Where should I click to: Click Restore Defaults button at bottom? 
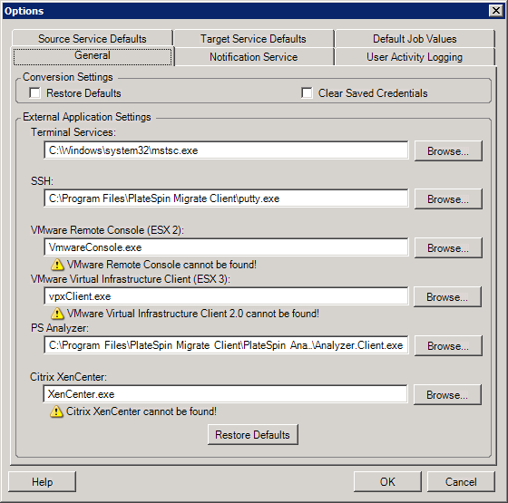pyautogui.click(x=253, y=435)
